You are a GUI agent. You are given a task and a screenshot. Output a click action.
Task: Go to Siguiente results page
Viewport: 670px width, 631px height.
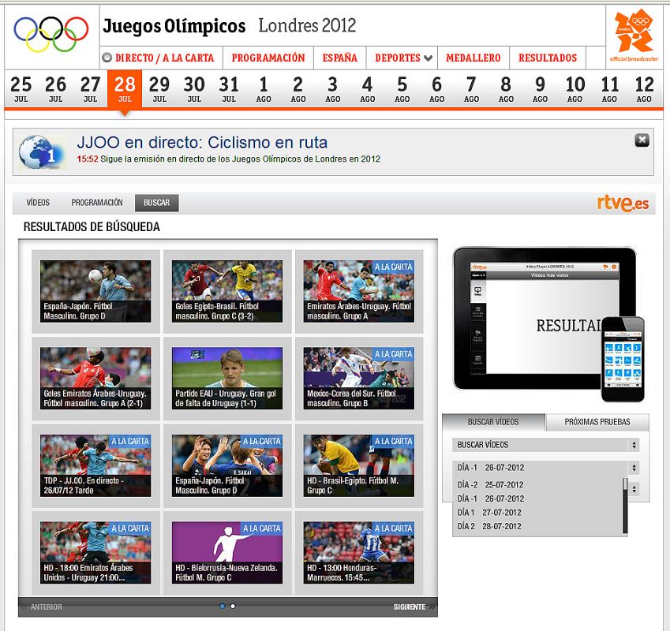click(409, 607)
